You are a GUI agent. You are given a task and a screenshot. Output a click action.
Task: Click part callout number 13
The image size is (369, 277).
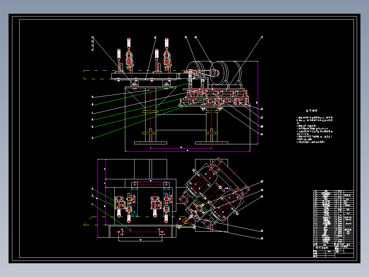point(92,37)
